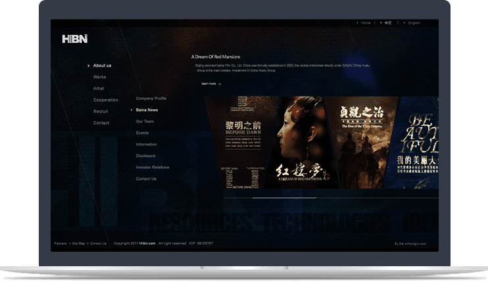
Task: Click the carousel progress bar below posters
Action: (x=284, y=197)
